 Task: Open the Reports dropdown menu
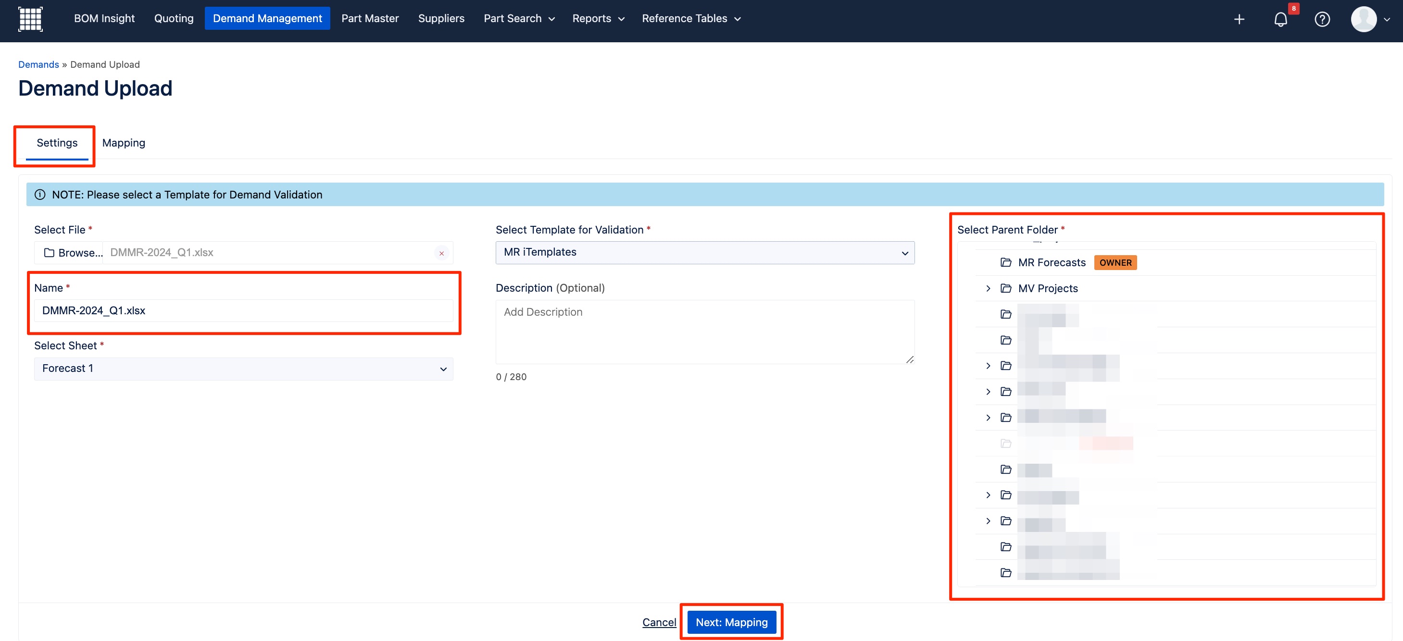point(598,19)
